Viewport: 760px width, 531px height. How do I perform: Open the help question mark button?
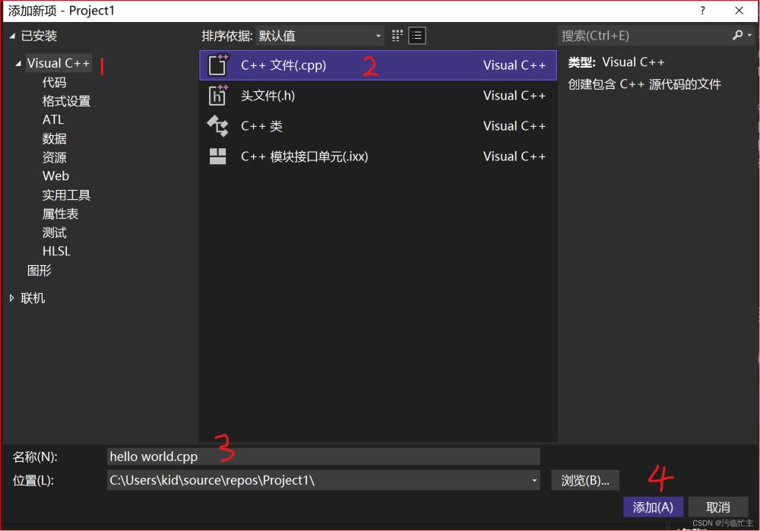coord(702,11)
